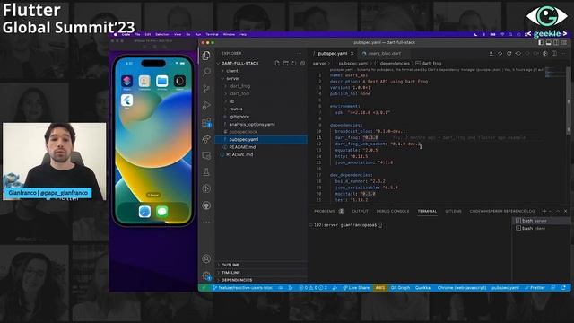
Task: Select the bash client terminal
Action: 540,229
